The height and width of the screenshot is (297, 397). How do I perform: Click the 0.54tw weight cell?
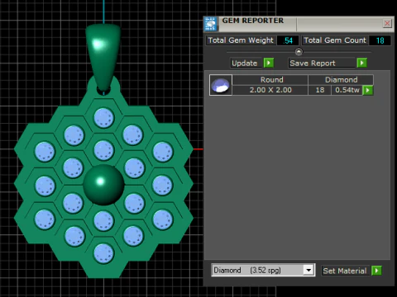pos(347,90)
